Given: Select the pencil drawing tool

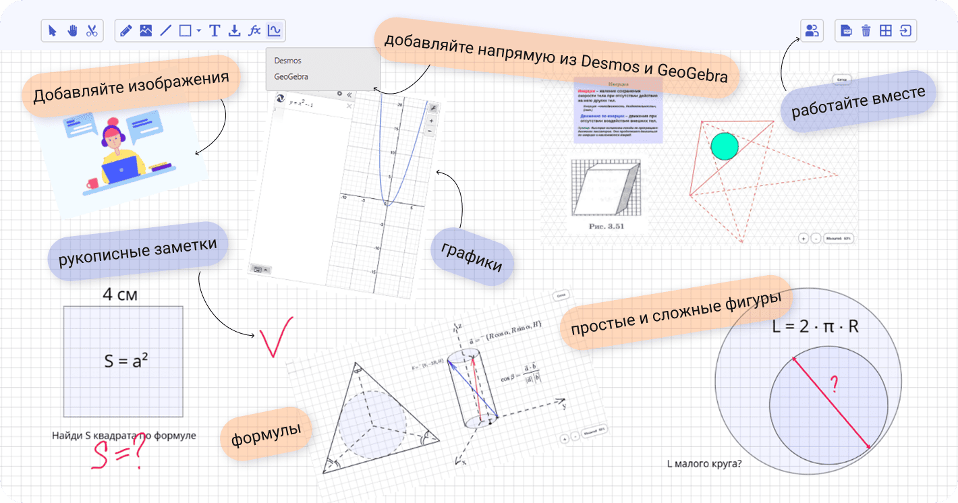Looking at the screenshot, I should pyautogui.click(x=125, y=30).
